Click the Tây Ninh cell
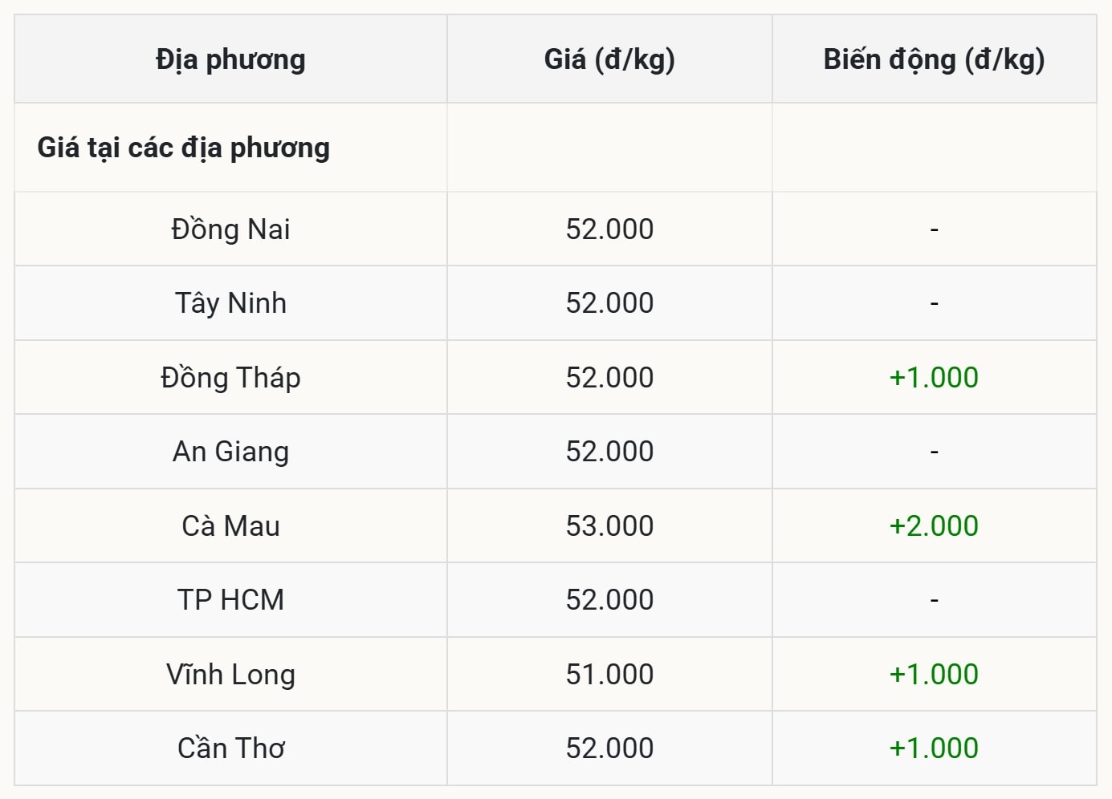This screenshot has width=1112, height=799. (230, 303)
